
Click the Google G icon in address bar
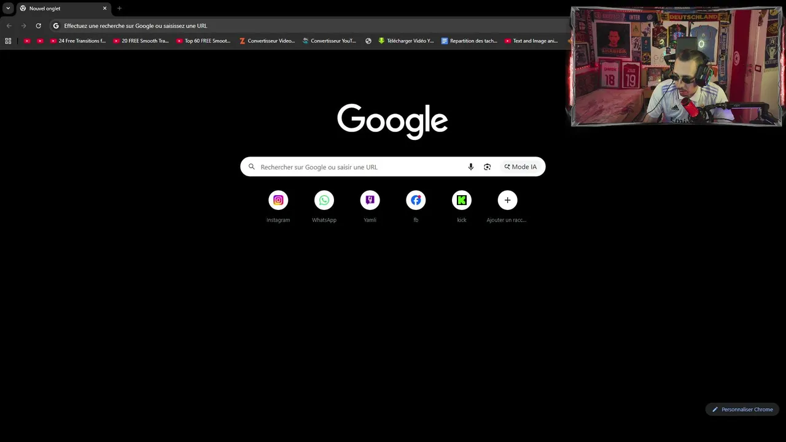[x=56, y=26]
